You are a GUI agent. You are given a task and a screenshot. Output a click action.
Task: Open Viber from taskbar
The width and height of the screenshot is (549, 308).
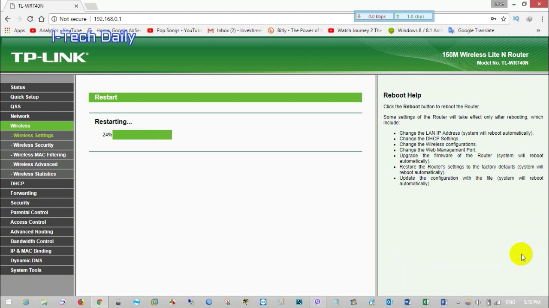pyautogui.click(x=317, y=302)
